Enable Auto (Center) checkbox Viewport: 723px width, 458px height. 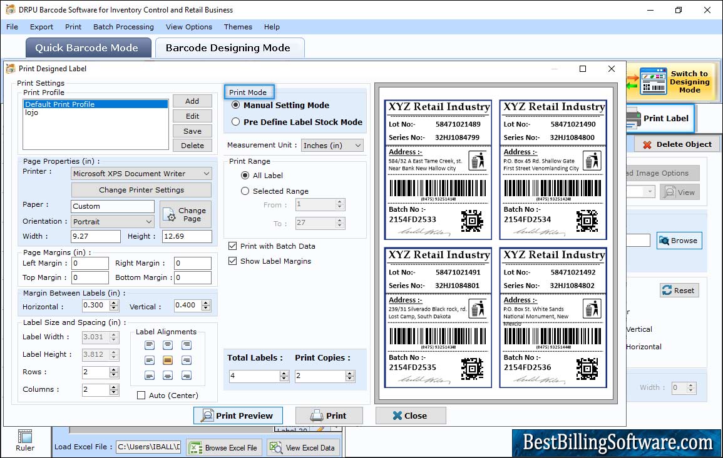[x=141, y=396]
